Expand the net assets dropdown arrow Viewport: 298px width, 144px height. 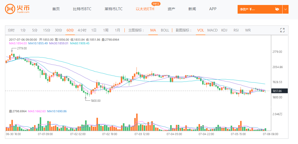pos(286,9)
